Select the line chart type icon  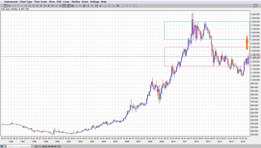click(x=13, y=6)
